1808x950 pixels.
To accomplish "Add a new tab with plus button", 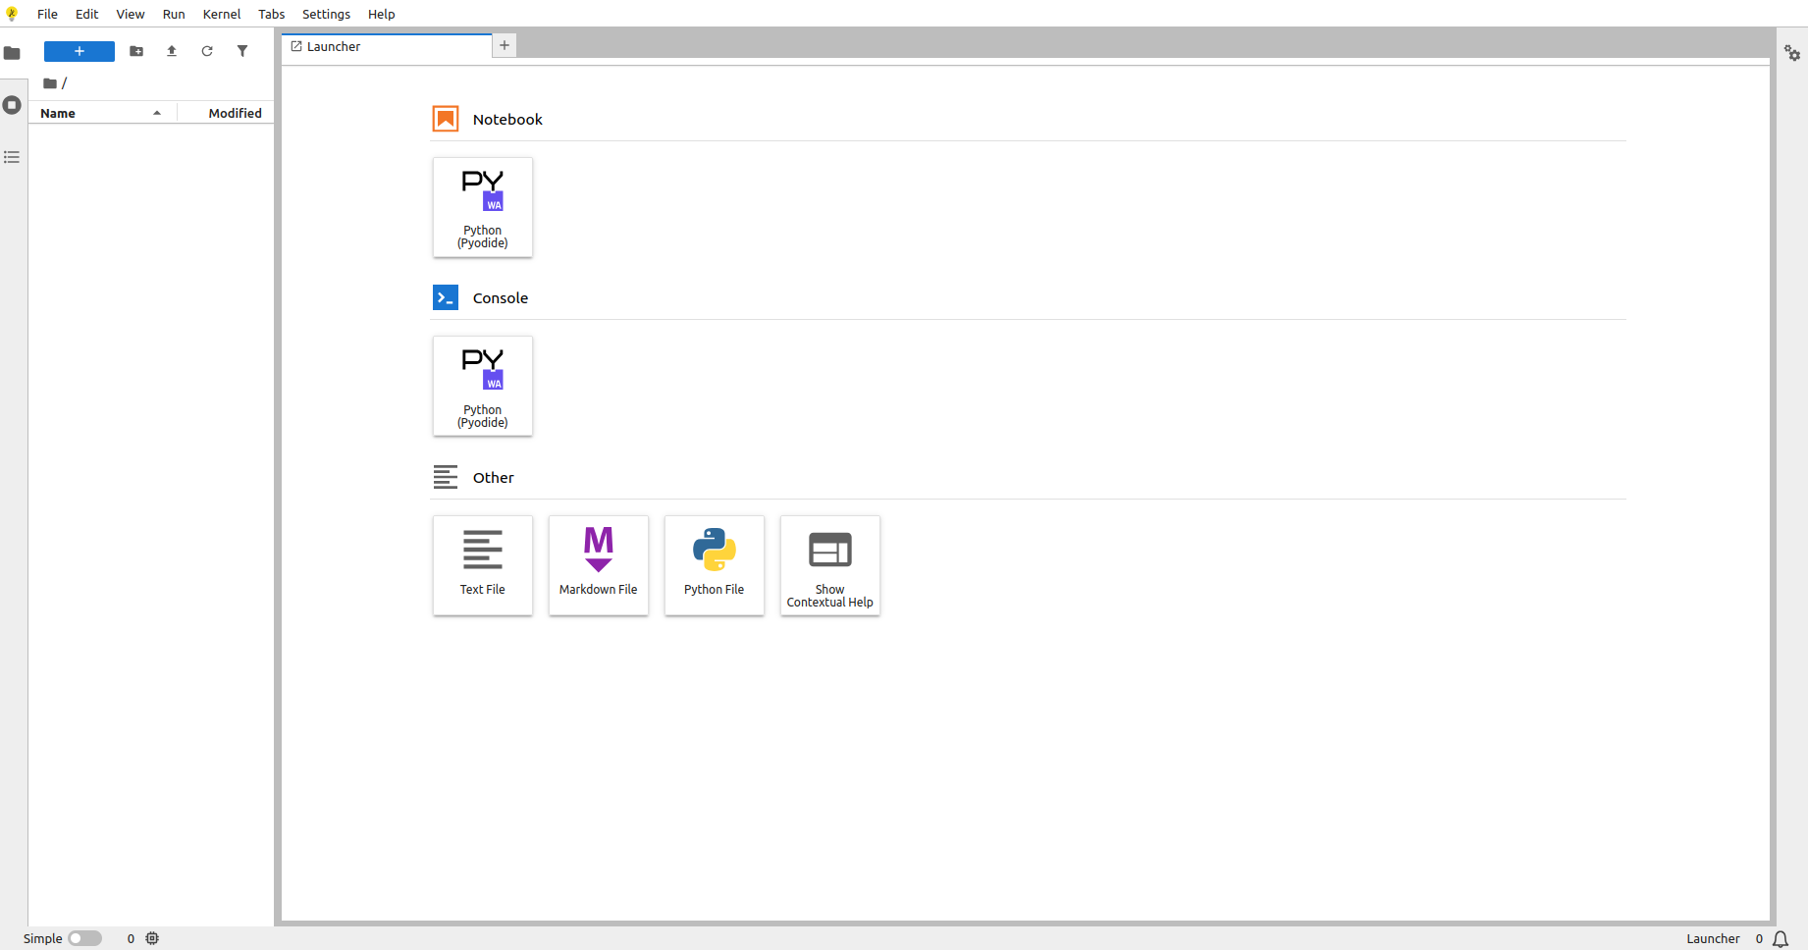I will pos(505,45).
